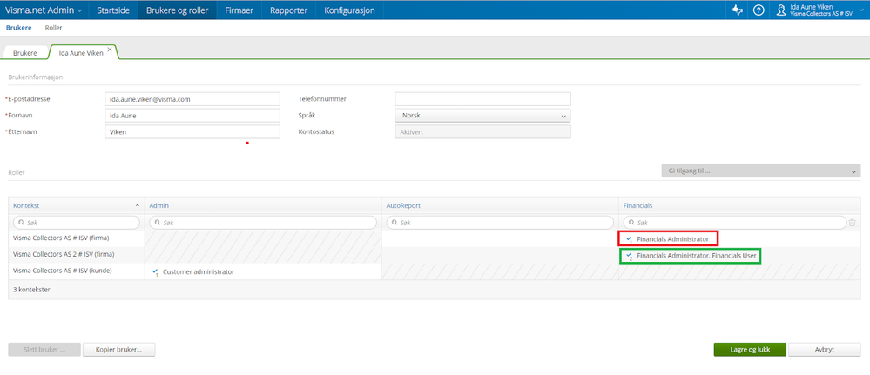Select row Visma Collectors AS # ISV (kunde)
Viewport: 870px width, 375px height.
click(62, 271)
